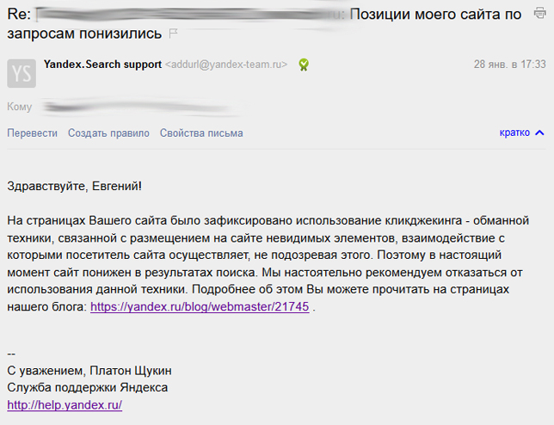Open the yandex.ru/blog/webmaster/21745 link
The image size is (554, 425).
pyautogui.click(x=200, y=306)
